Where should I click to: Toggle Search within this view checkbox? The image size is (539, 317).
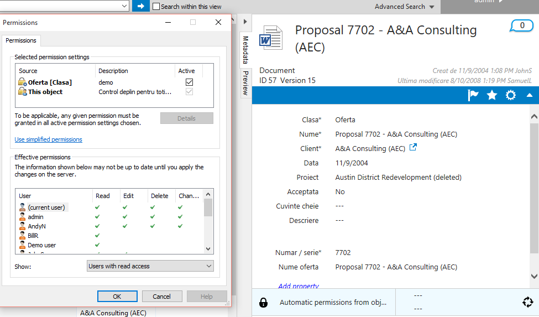(156, 7)
